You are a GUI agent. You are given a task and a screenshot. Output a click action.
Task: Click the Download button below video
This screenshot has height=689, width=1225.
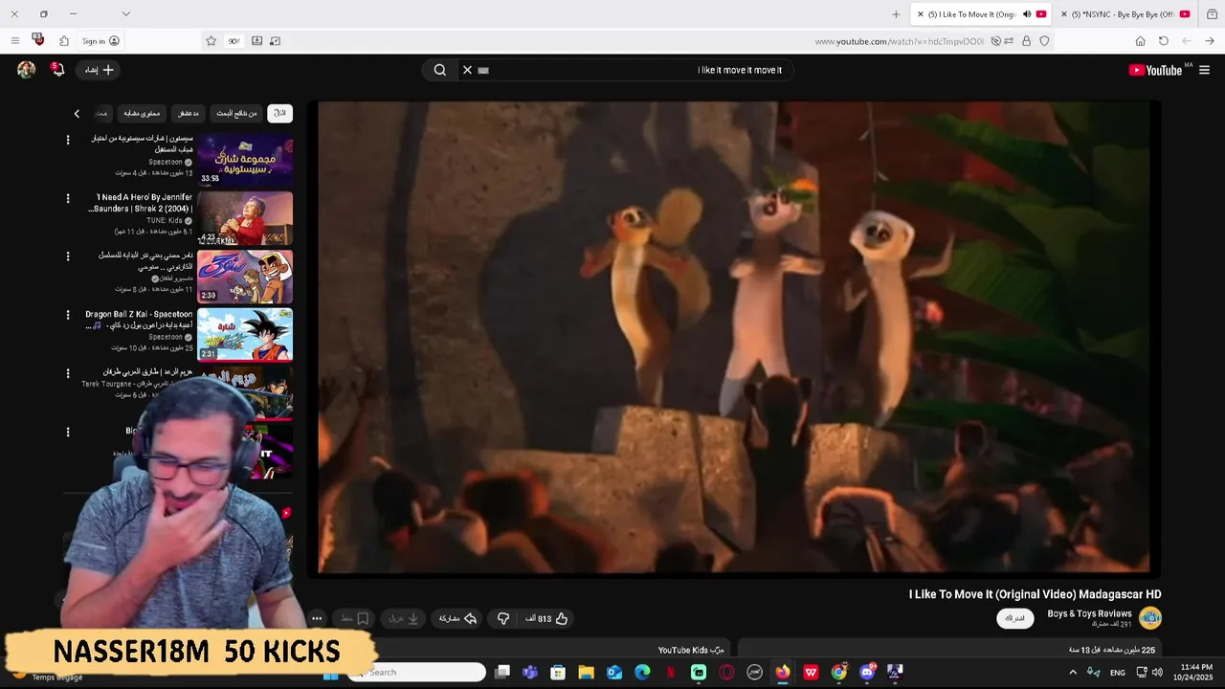tap(404, 619)
